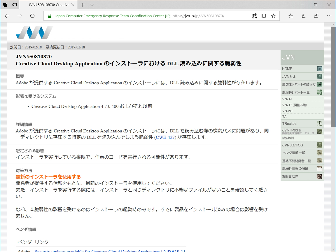The image size is (336, 252).
Task: Click Creative Cloud Desktop Application 4.7.0.400 bullet
Action: click(92, 106)
